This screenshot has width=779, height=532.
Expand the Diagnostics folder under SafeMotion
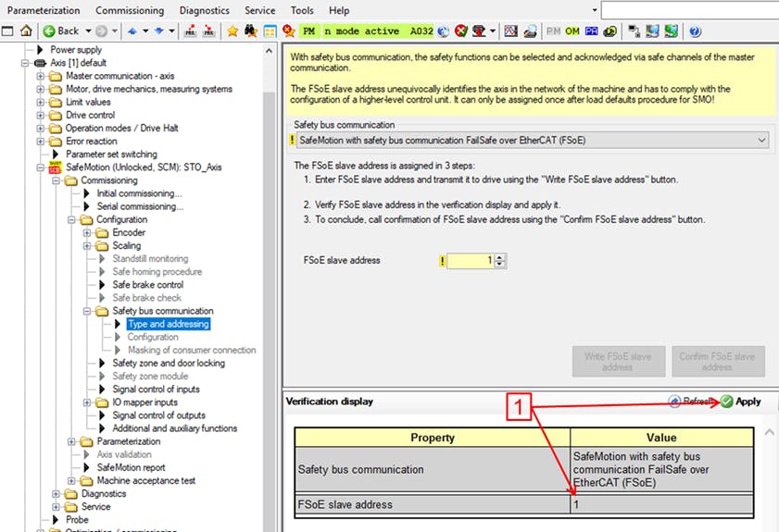[57, 494]
